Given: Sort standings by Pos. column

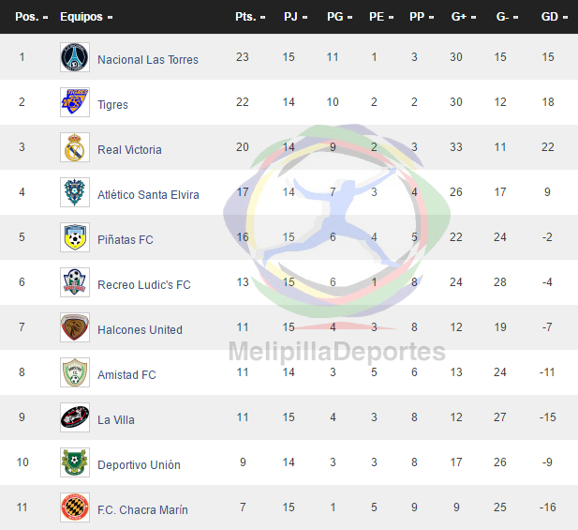Looking at the screenshot, I should (x=31, y=17).
